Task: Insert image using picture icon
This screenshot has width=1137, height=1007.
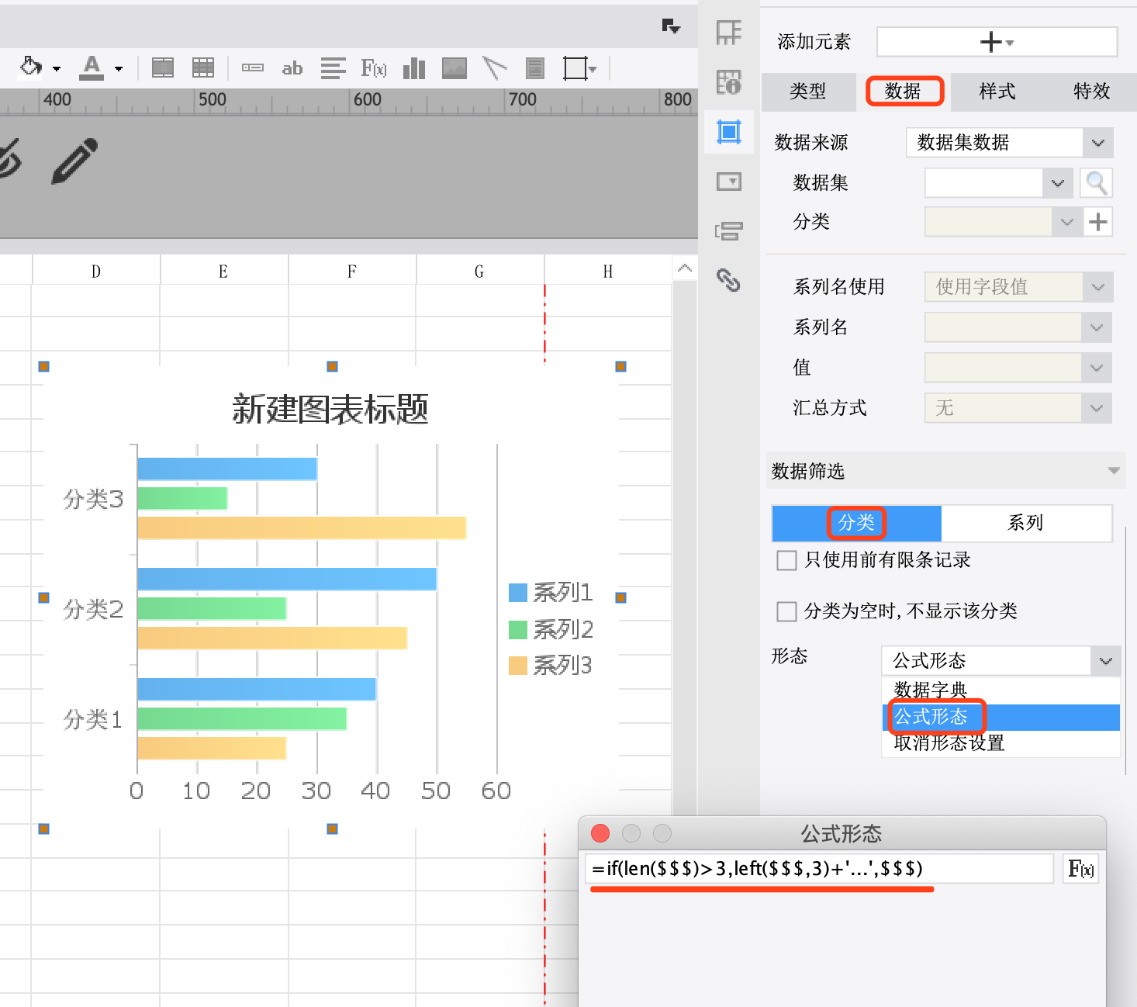Action: tap(454, 68)
